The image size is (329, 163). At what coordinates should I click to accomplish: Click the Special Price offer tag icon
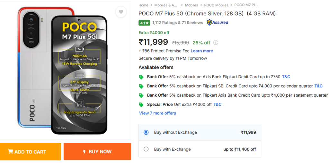141,105
